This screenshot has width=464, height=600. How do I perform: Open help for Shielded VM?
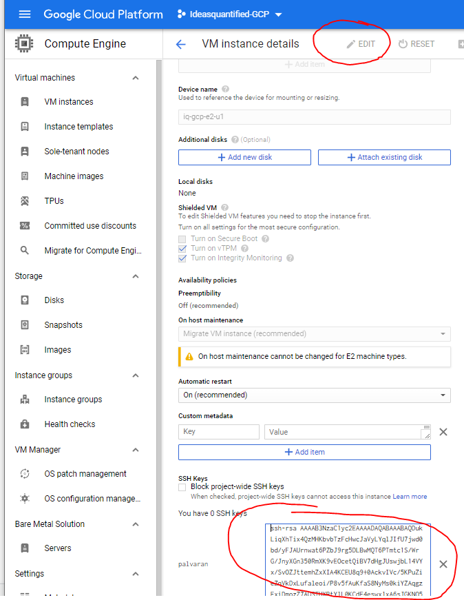click(225, 207)
